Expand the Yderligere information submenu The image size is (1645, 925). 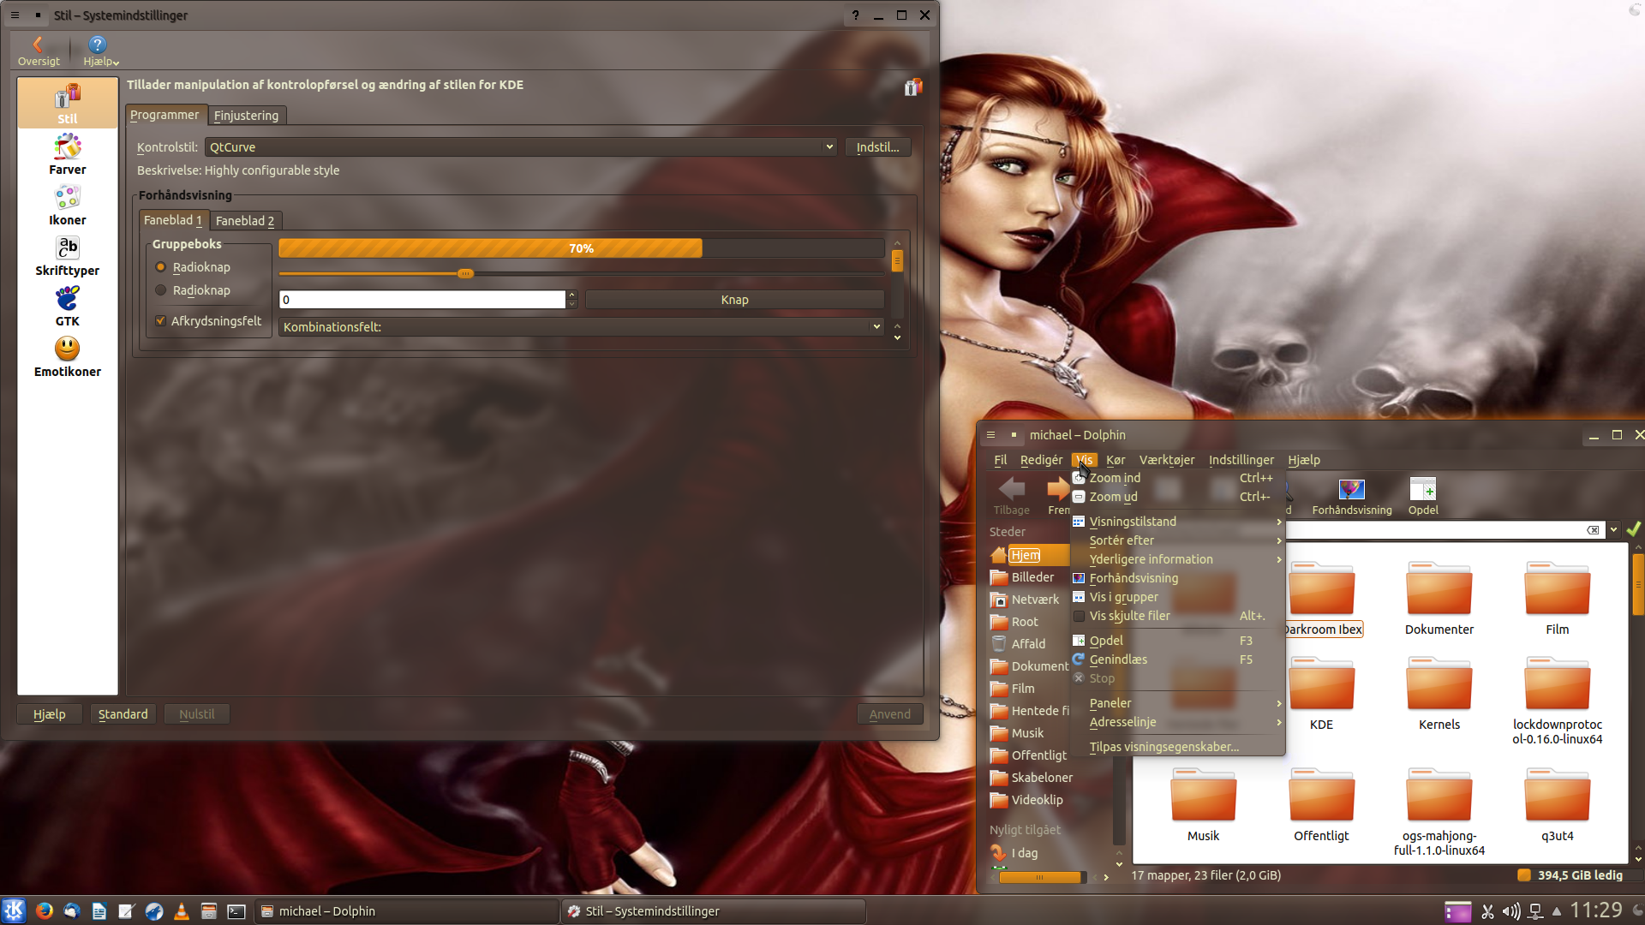pos(1177,559)
